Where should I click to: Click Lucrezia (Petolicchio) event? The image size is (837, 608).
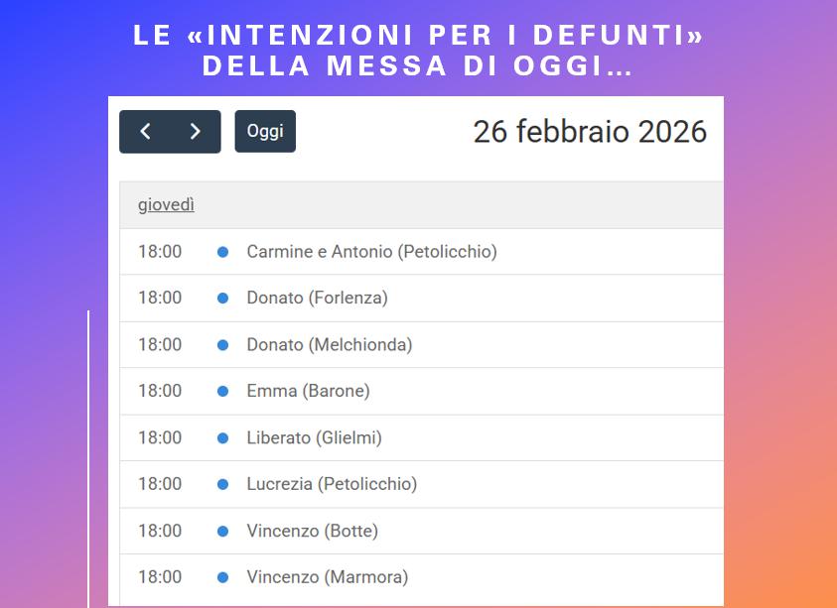click(332, 484)
